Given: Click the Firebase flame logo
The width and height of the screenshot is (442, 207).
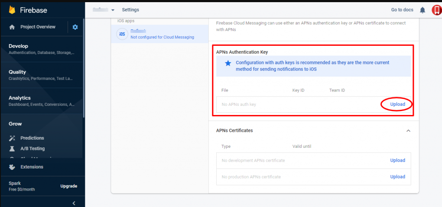Looking at the screenshot, I should tap(12, 10).
